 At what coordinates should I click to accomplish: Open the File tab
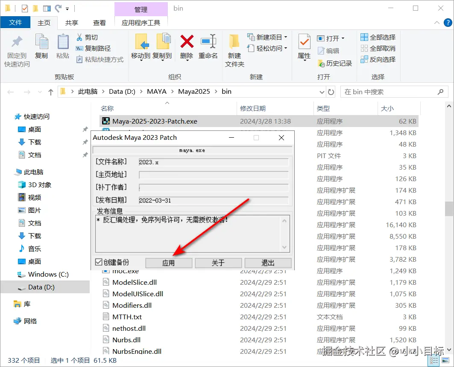coord(15,23)
